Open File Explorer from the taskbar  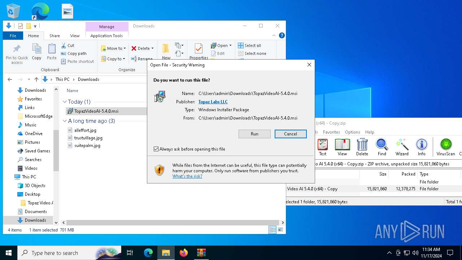pyautogui.click(x=166, y=253)
